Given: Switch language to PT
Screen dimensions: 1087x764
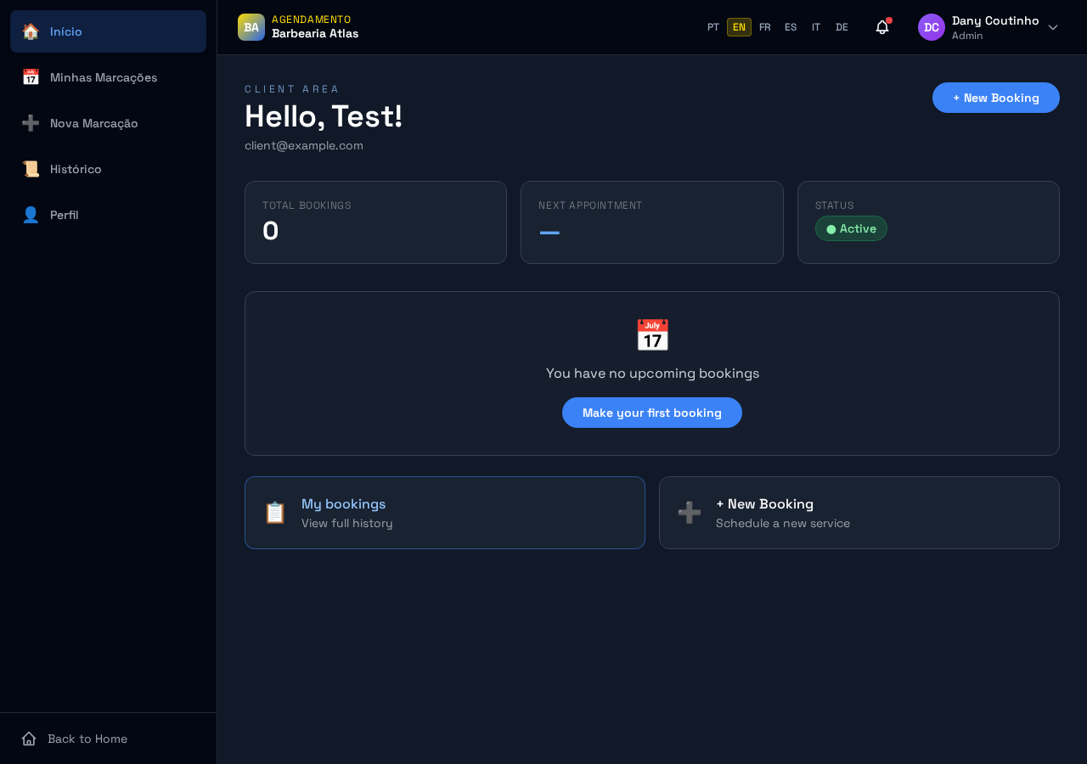Looking at the screenshot, I should (713, 27).
